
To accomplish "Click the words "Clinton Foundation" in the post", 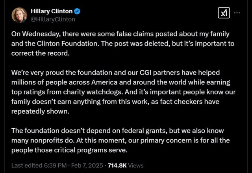I will (x=68, y=44).
